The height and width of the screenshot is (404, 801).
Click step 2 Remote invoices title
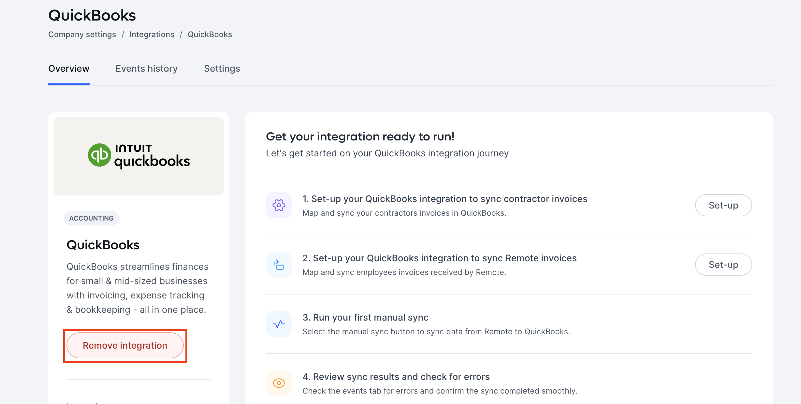440,258
